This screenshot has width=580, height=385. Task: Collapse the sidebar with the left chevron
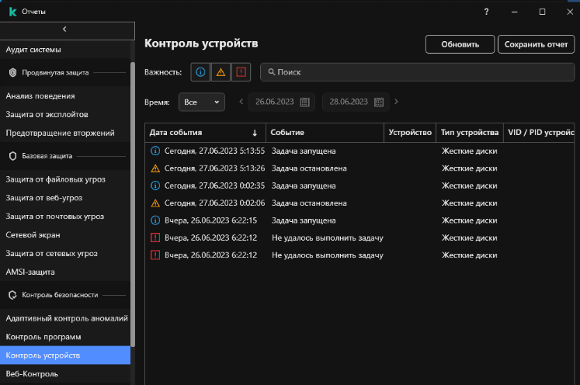click(64, 29)
